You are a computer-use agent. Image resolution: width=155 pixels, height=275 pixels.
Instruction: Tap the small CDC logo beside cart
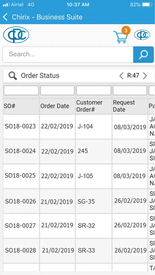pos(142,35)
